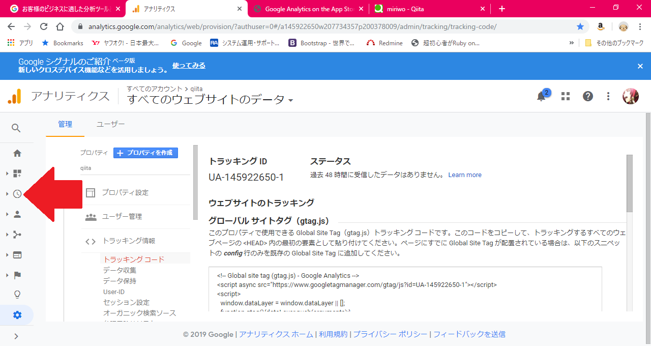651x346 pixels.
Task: Select トラッキング コード in the submenu
Action: pyautogui.click(x=134, y=259)
